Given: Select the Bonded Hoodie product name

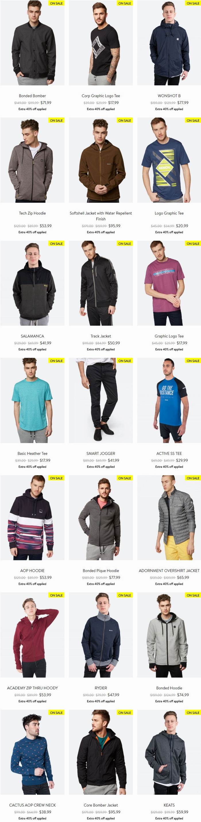Looking at the screenshot, I should [169, 688].
